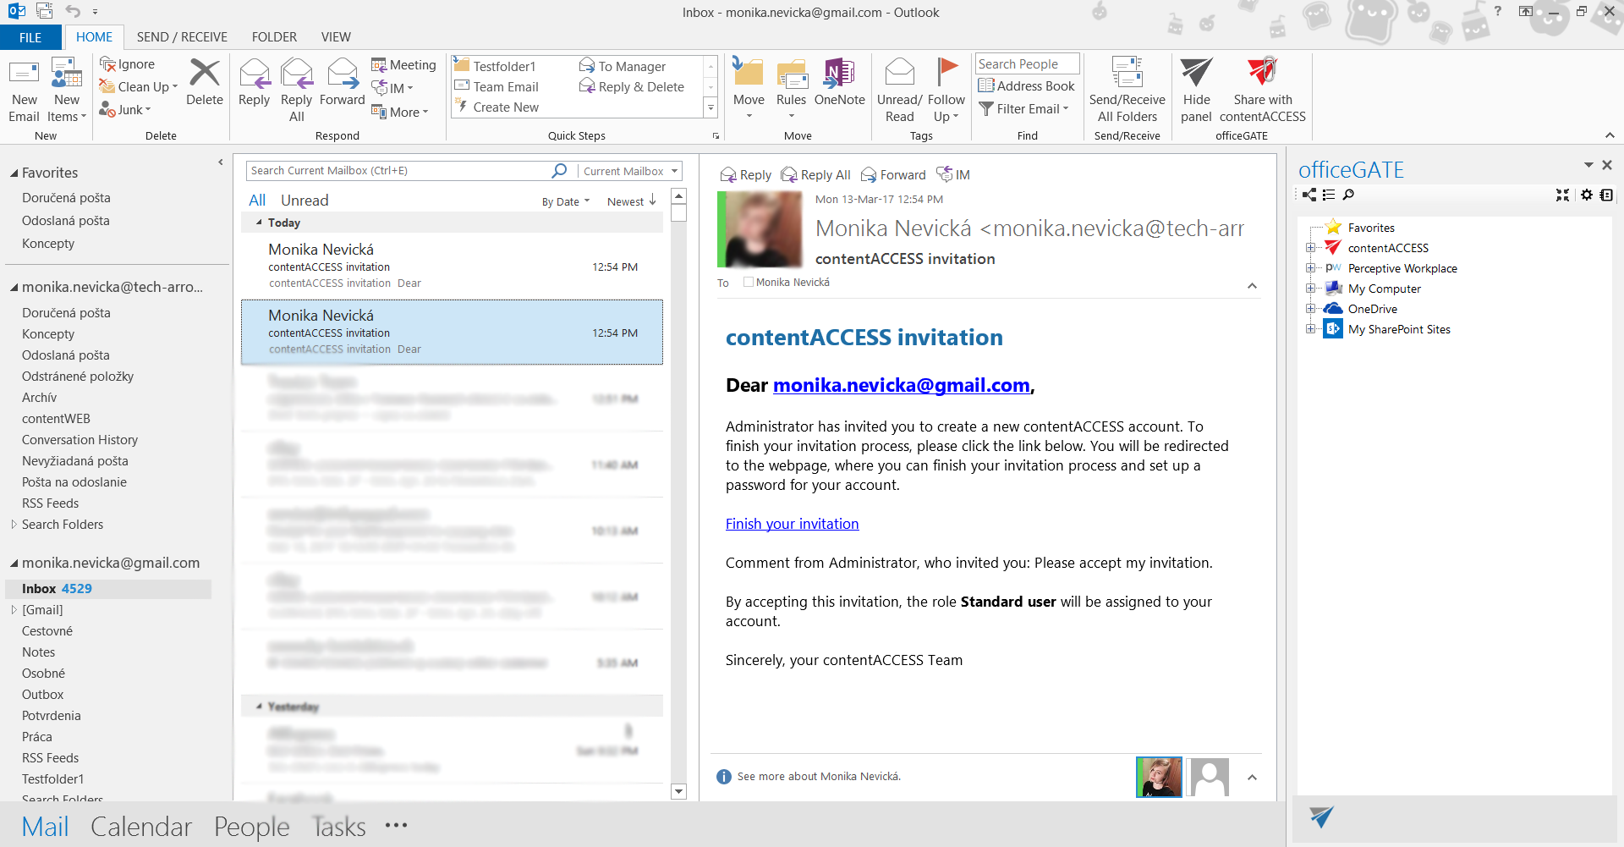Click Forward in the reading pane
Viewport: 1624px width, 847px height.
coord(893,175)
